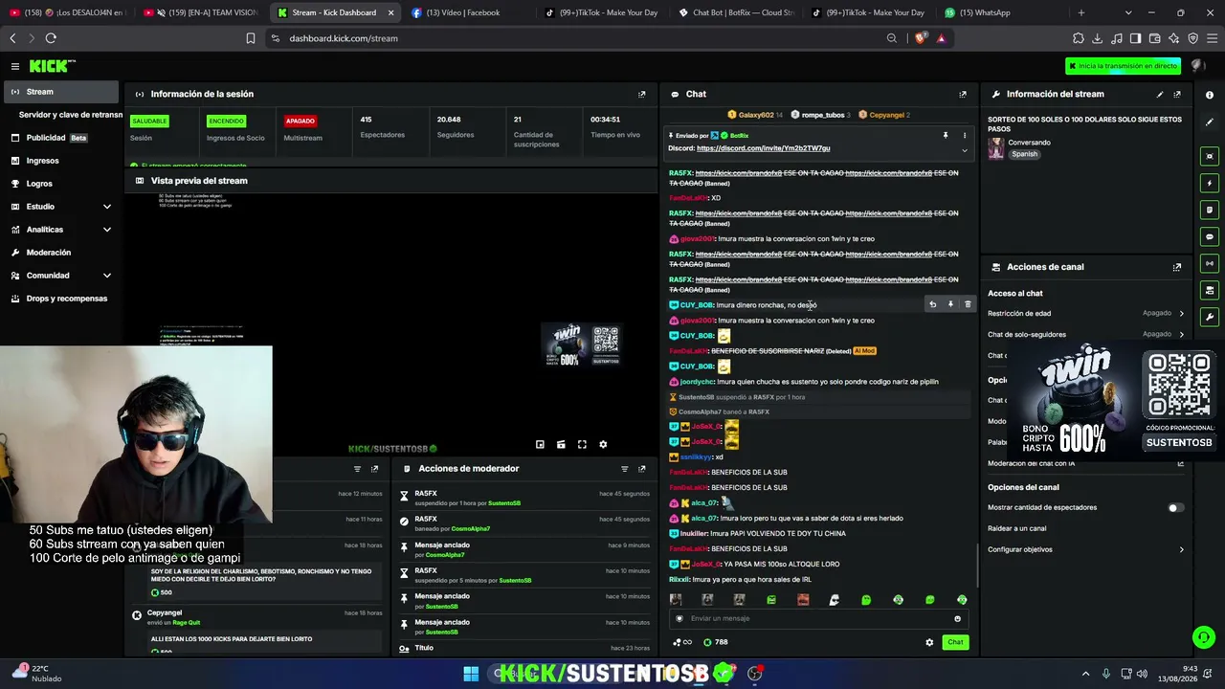This screenshot has height=689, width=1225.
Task: Click the broadcast signal icon in right sidebar
Action: point(1210,263)
